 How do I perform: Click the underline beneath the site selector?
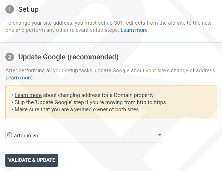[85, 142]
